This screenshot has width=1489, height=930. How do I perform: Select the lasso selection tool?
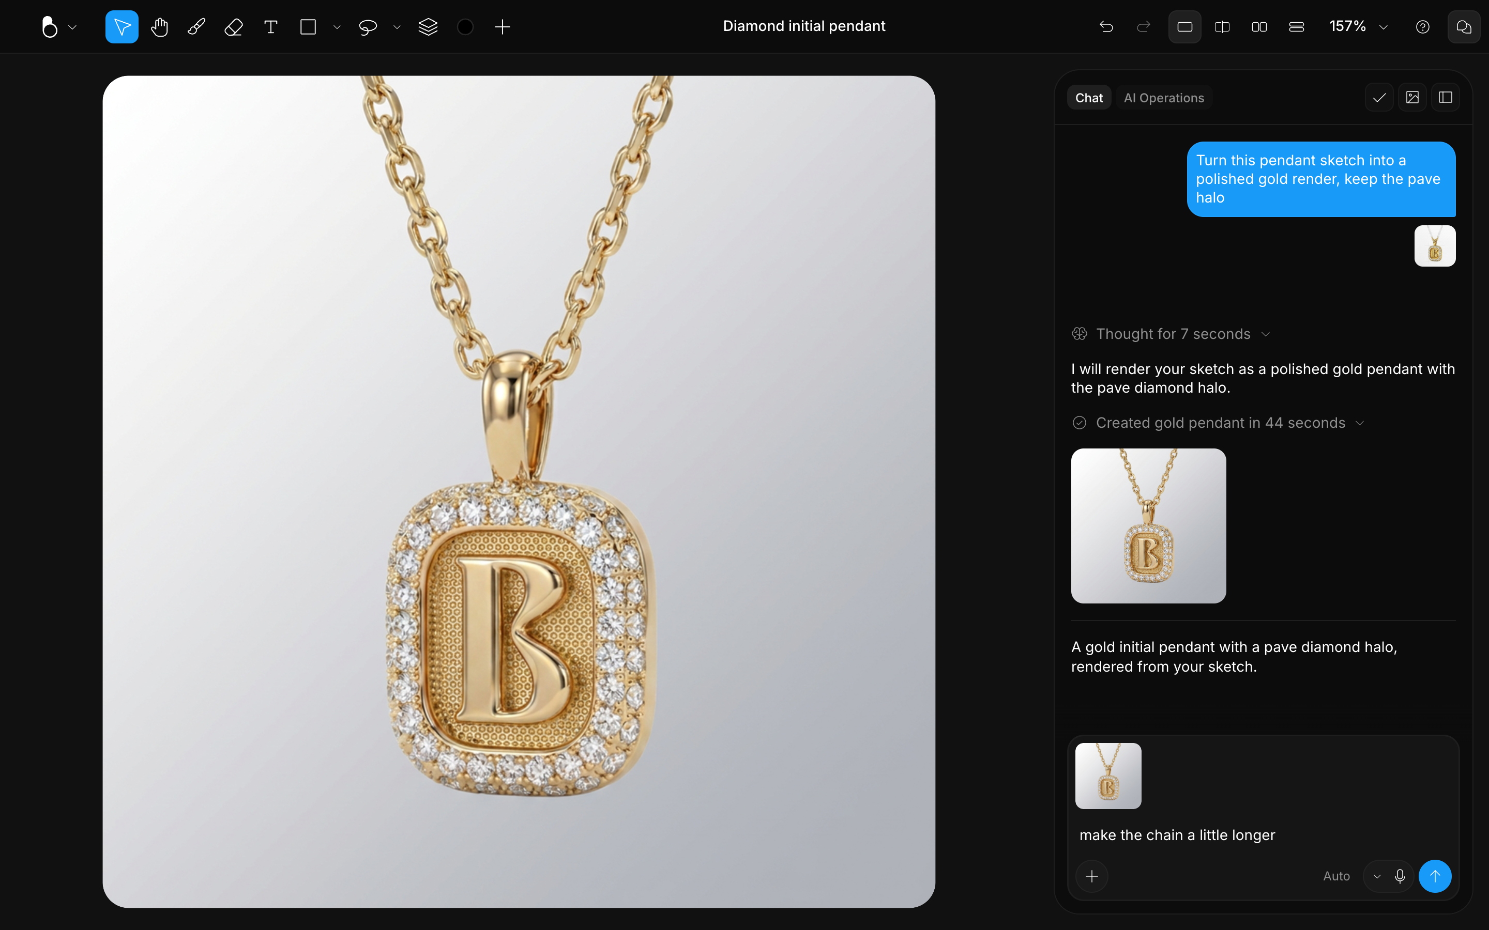tap(368, 27)
